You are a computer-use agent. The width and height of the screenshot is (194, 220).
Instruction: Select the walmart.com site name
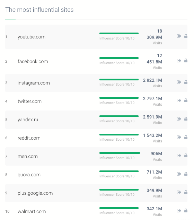coord(32,211)
